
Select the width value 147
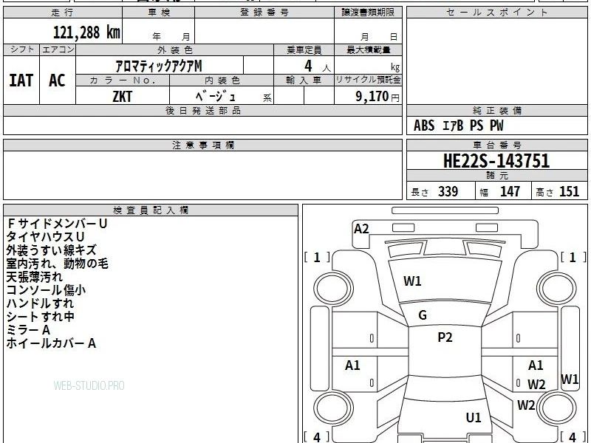pos(510,191)
